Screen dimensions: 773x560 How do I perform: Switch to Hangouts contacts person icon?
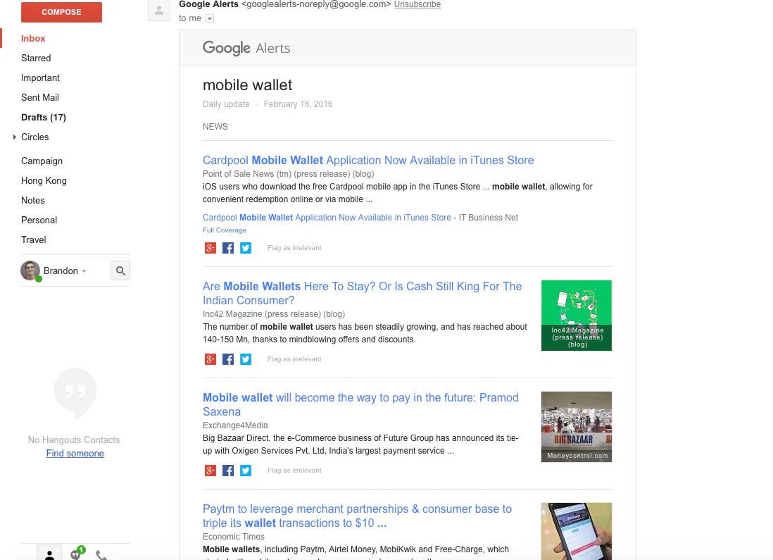[49, 554]
